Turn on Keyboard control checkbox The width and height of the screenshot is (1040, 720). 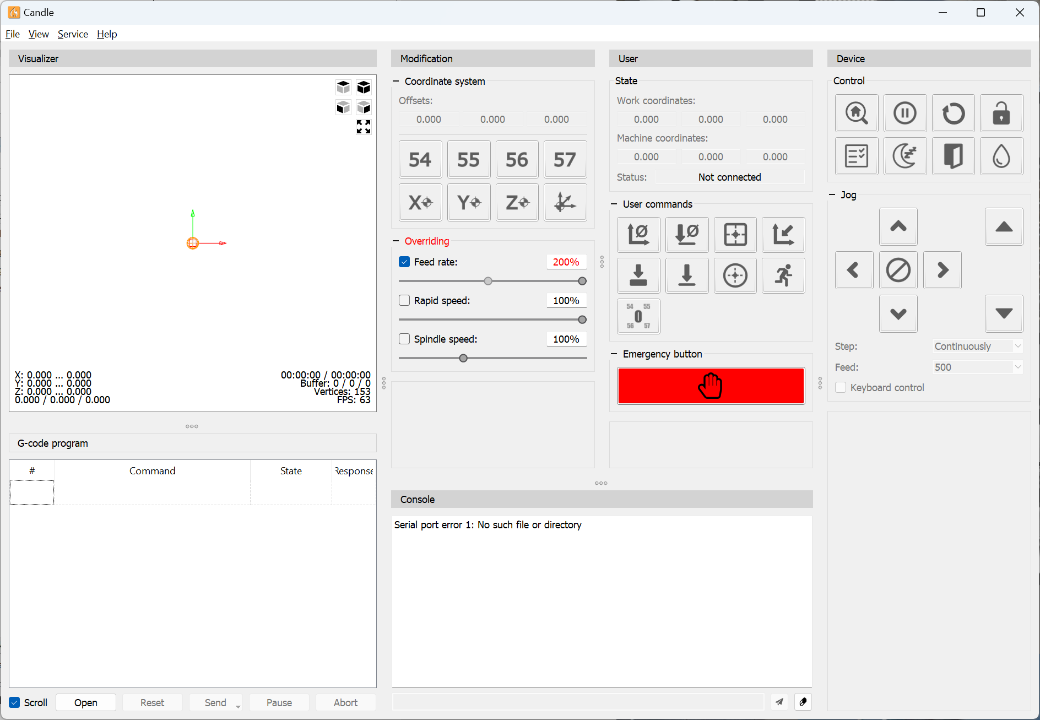(x=841, y=388)
